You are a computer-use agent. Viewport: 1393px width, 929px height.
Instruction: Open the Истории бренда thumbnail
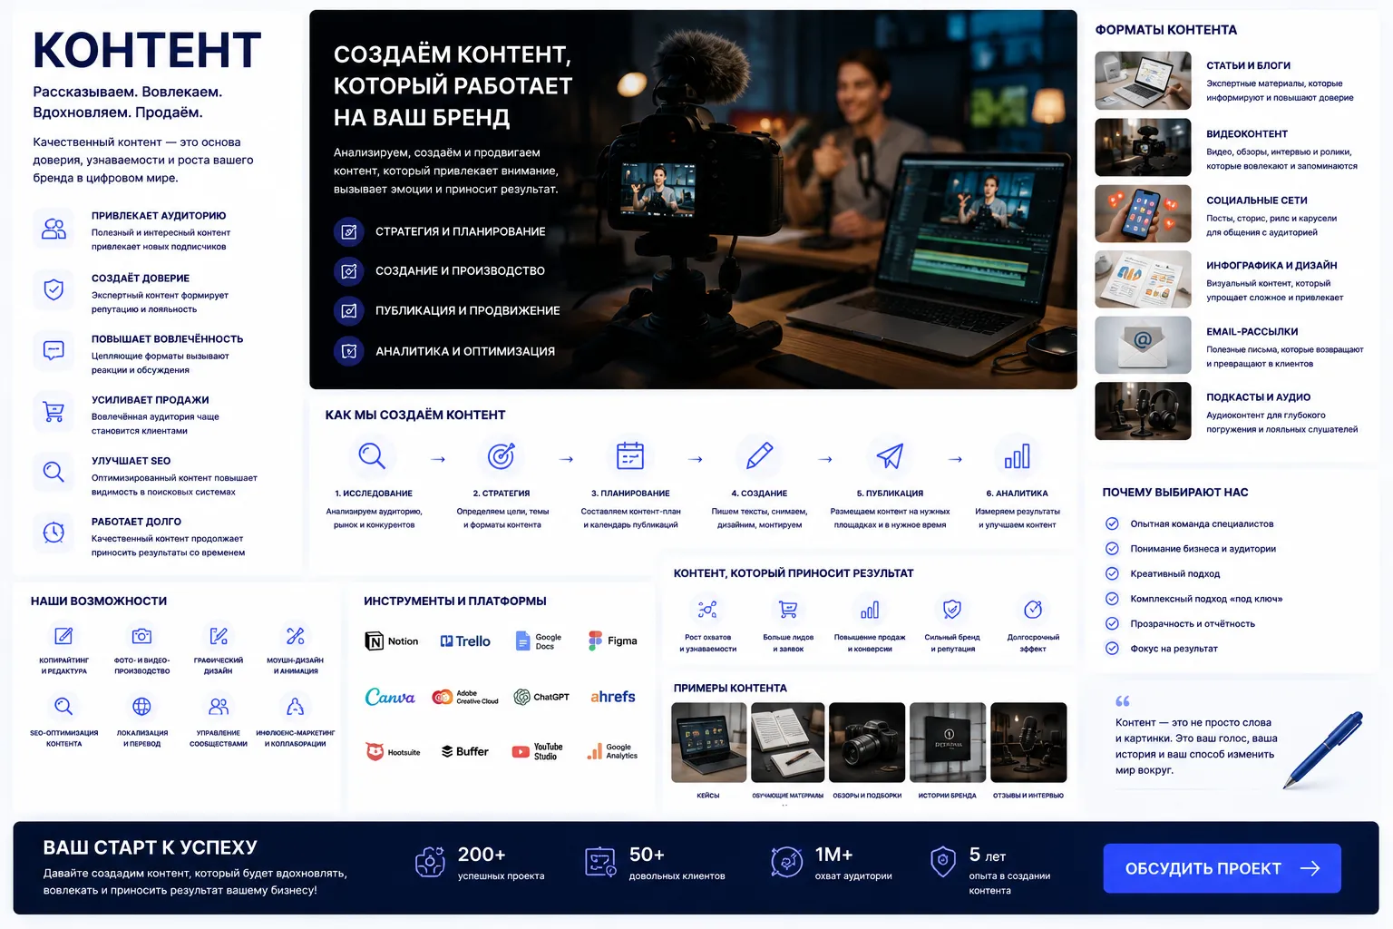pos(948,742)
